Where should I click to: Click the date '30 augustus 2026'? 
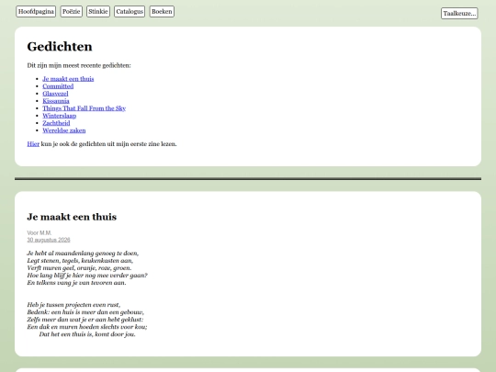point(49,240)
